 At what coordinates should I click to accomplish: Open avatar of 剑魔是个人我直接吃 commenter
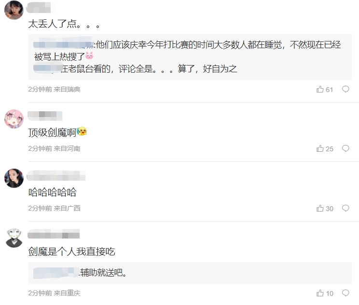[14, 238]
